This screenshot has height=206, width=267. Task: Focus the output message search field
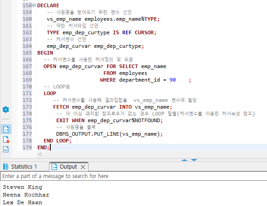coord(133,176)
